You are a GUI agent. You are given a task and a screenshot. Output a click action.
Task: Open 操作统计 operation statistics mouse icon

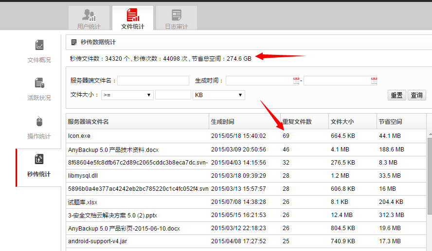click(x=39, y=121)
